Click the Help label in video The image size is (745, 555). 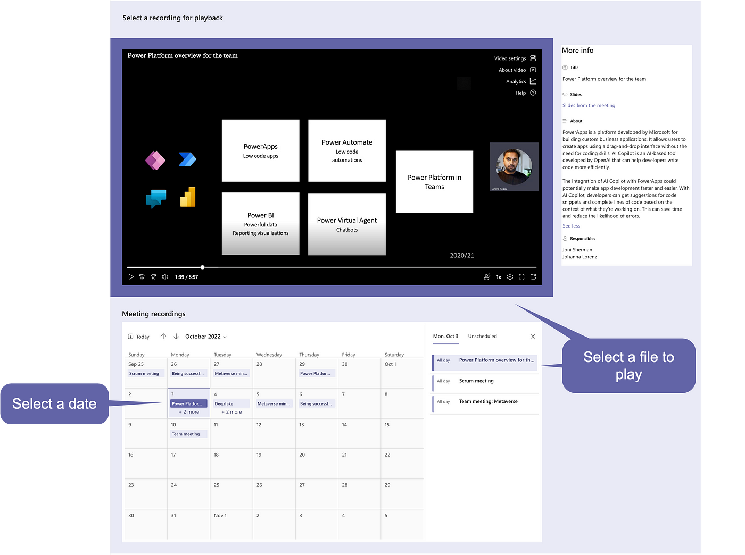(520, 93)
